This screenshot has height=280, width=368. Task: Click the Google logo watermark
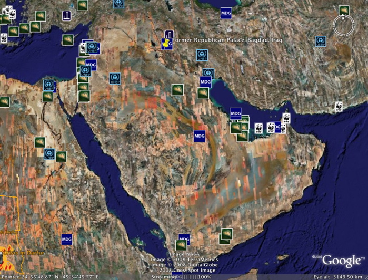click(x=343, y=261)
